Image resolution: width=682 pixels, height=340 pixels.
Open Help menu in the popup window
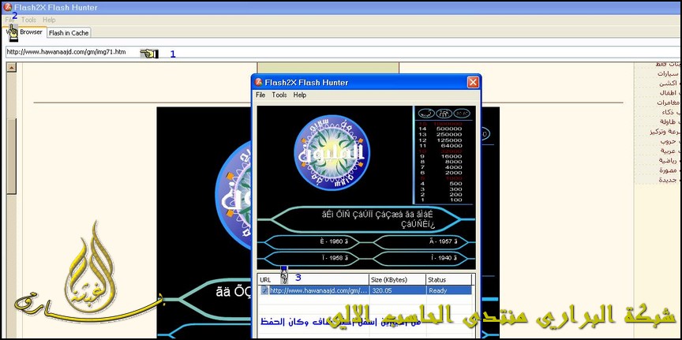point(300,95)
